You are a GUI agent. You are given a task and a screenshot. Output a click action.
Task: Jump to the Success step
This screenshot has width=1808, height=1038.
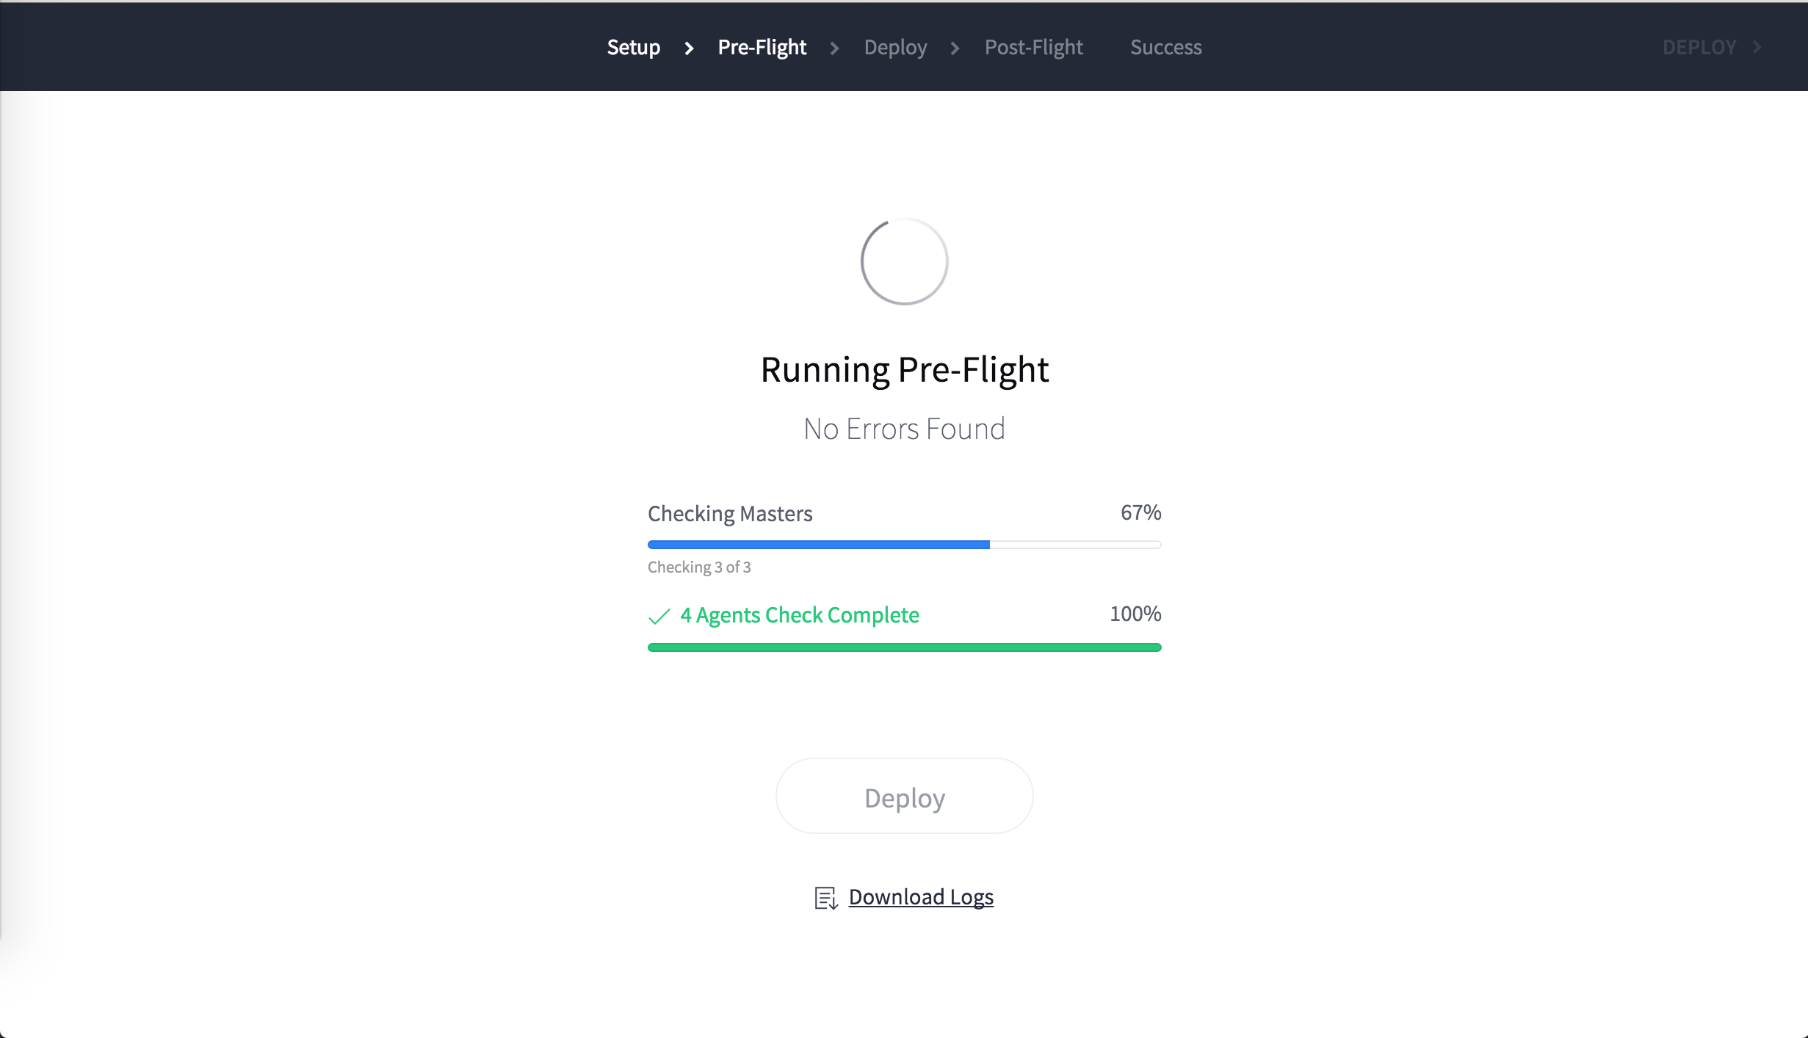pos(1165,48)
